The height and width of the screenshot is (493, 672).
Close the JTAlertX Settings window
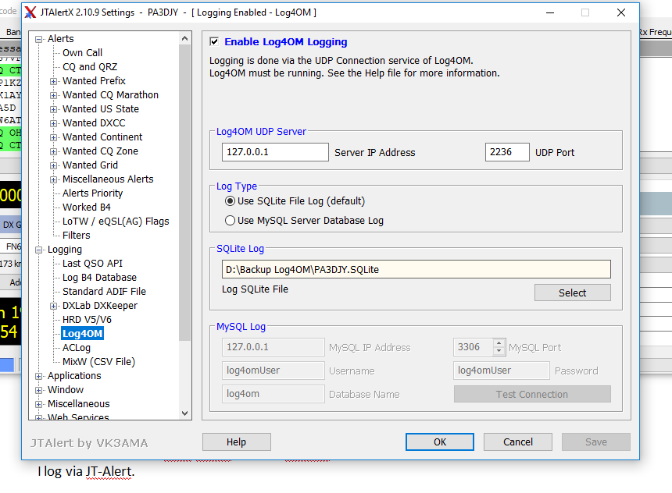pos(621,12)
